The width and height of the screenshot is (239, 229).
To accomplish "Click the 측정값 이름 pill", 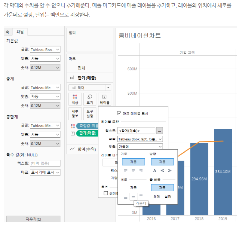I will pos(88,126).
